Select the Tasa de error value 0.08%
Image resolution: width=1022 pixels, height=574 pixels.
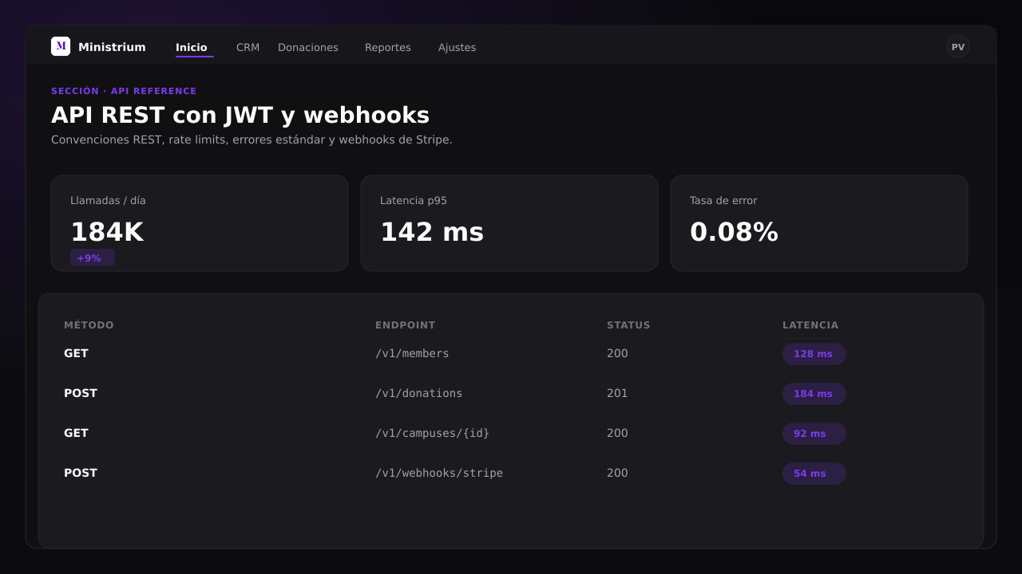[734, 232]
